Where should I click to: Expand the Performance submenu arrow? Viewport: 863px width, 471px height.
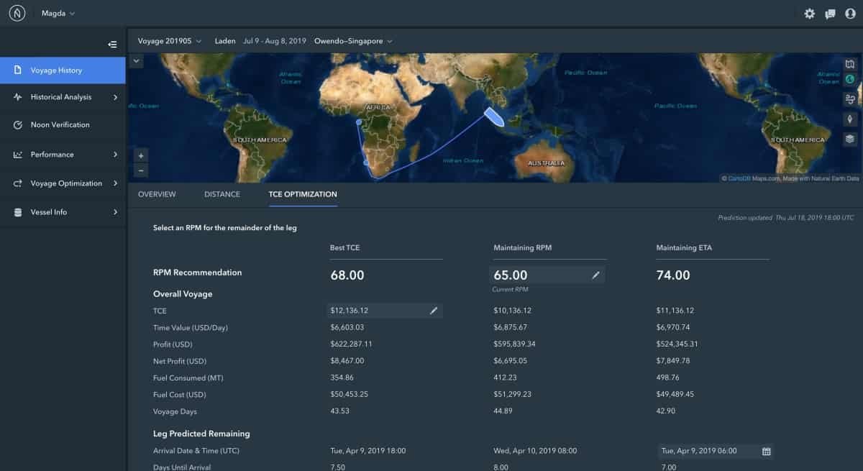pos(115,155)
